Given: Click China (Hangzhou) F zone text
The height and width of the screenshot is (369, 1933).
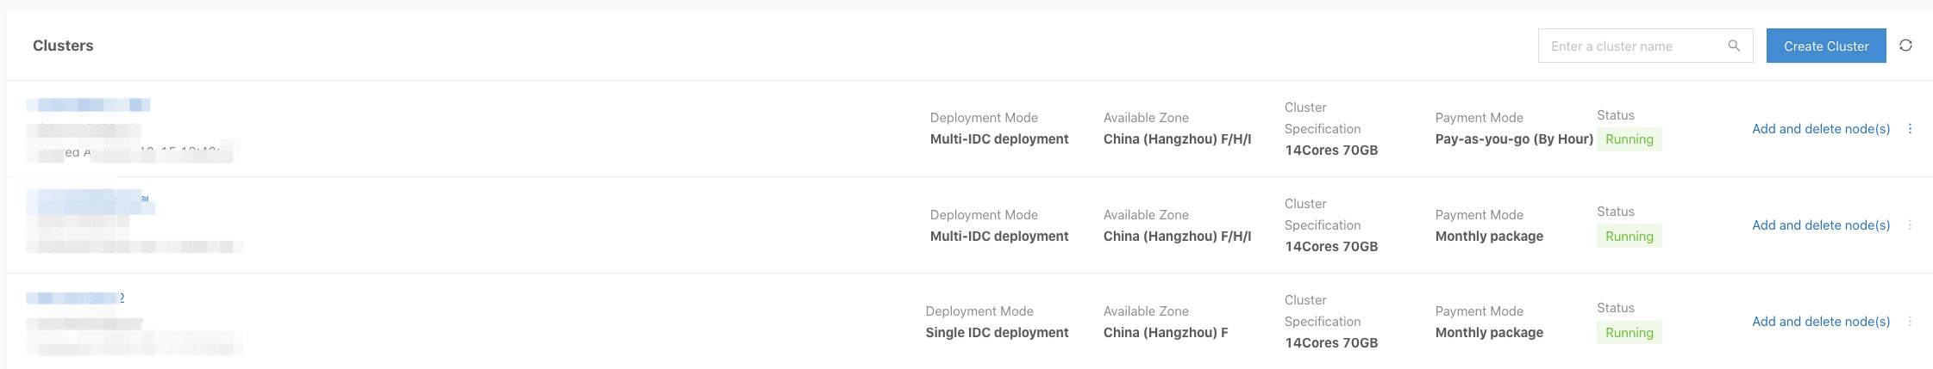Looking at the screenshot, I should (x=1166, y=333).
